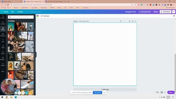The width and height of the screenshot is (176, 99).
Task: Switch to the Home - Canva browser tab
Action: (x=11, y=2)
